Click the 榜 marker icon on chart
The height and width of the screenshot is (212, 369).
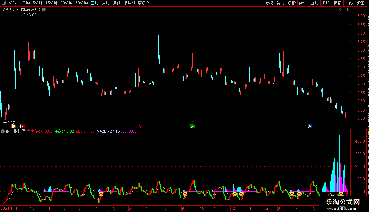click(x=14, y=126)
